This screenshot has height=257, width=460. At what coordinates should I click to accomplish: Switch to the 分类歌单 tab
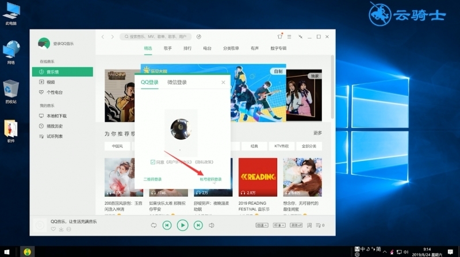[x=231, y=48]
